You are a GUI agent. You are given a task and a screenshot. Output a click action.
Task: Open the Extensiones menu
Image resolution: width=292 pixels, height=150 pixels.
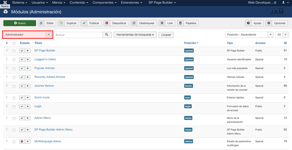coord(131,3)
